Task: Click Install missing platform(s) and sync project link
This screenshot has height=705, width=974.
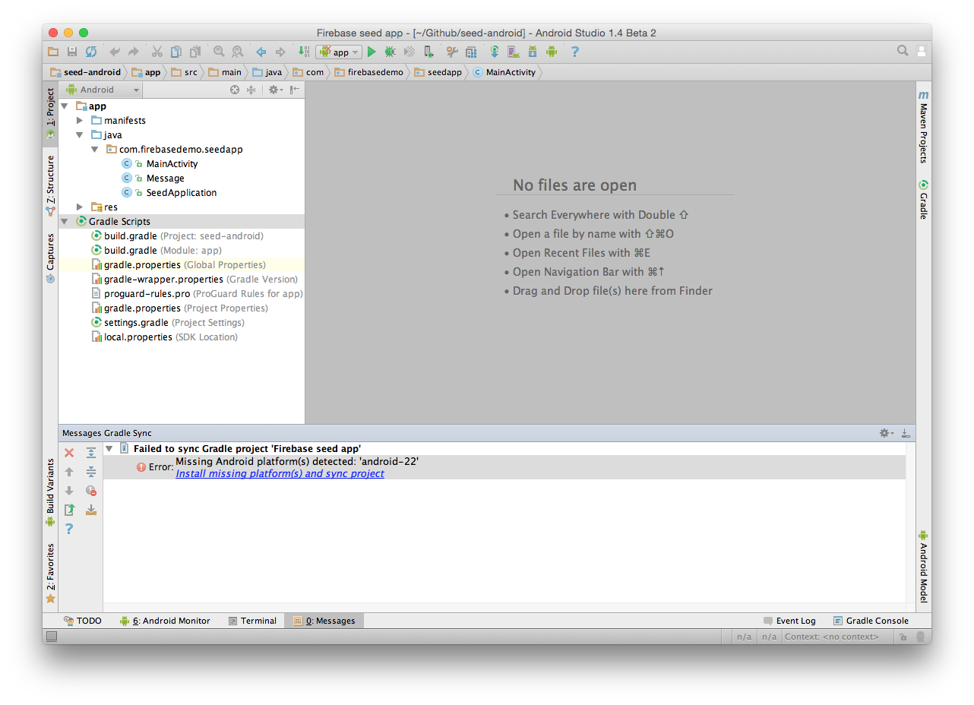Action: point(280,473)
